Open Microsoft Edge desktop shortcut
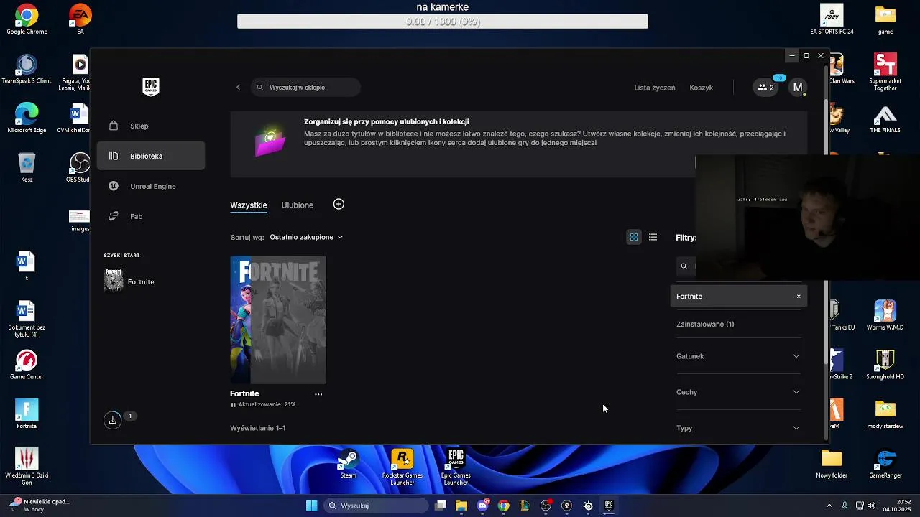The height and width of the screenshot is (517, 920). tap(27, 118)
